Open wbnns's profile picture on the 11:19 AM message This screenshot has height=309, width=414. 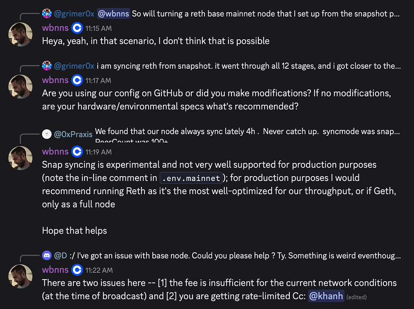20,158
